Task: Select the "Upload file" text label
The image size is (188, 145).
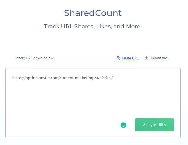Action: tap(158, 58)
